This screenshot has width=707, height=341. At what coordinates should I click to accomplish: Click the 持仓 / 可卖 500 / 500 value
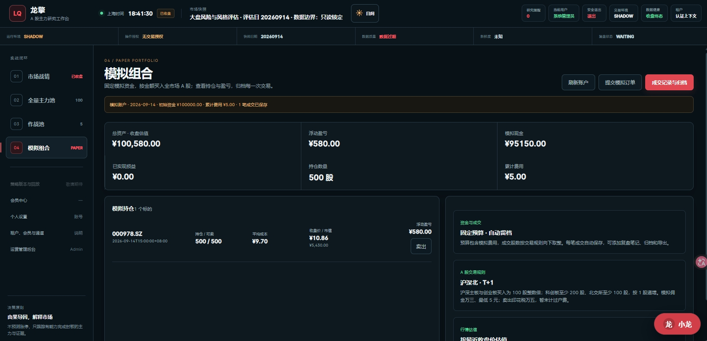tap(208, 242)
